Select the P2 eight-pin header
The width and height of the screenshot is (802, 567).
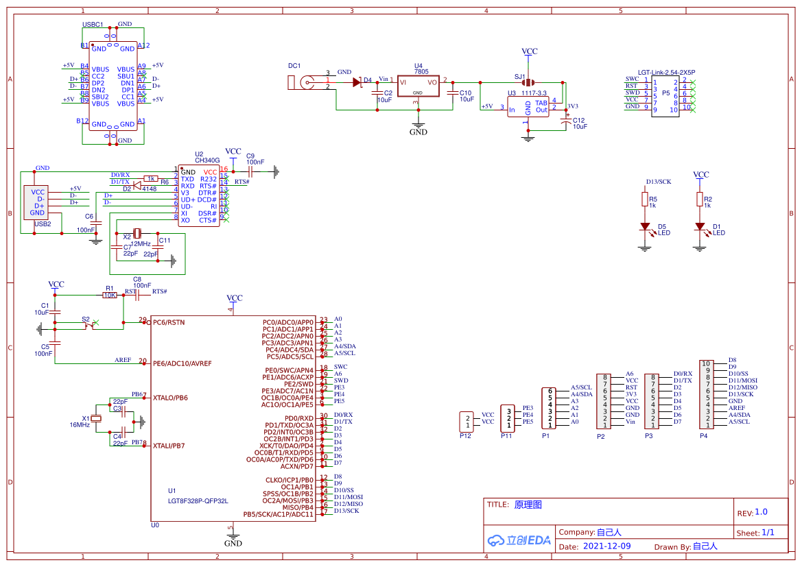point(604,401)
